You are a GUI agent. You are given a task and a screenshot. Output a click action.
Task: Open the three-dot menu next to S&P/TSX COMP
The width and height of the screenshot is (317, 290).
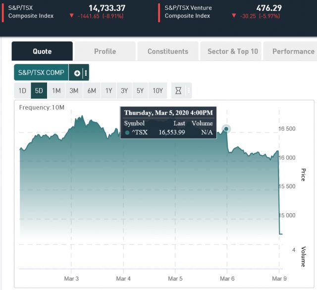[x=86, y=73]
